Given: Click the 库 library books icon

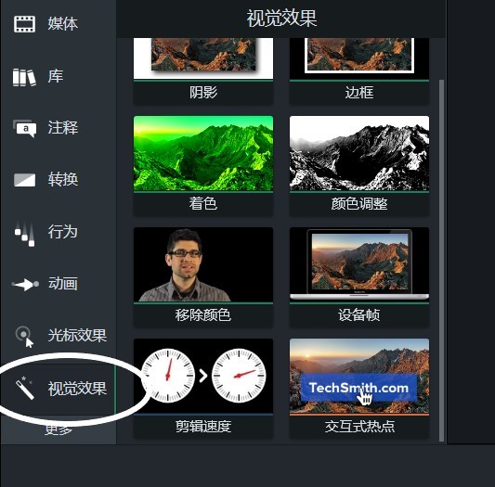Looking at the screenshot, I should click(24, 78).
